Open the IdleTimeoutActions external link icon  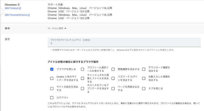tap(29, 15)
